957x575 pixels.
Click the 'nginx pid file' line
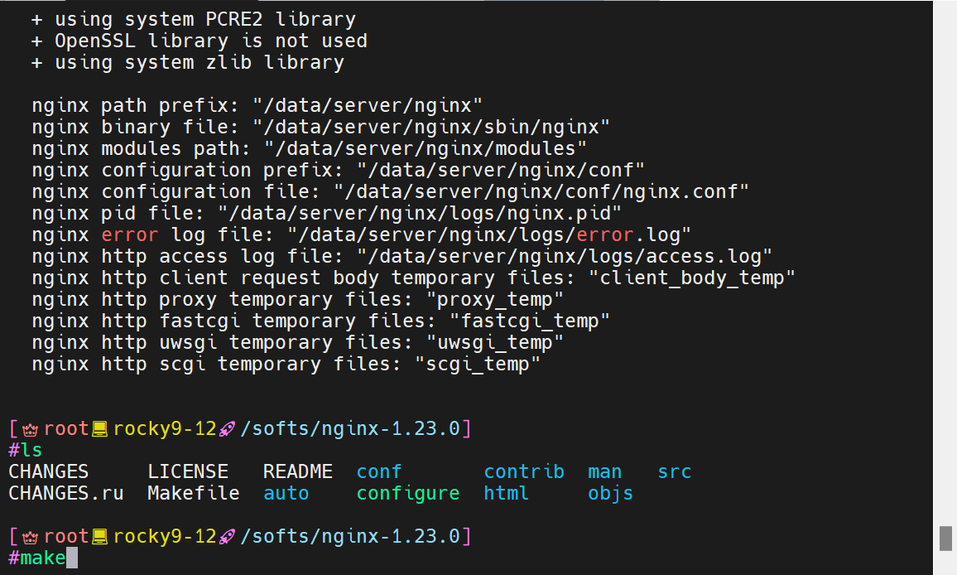tap(326, 213)
